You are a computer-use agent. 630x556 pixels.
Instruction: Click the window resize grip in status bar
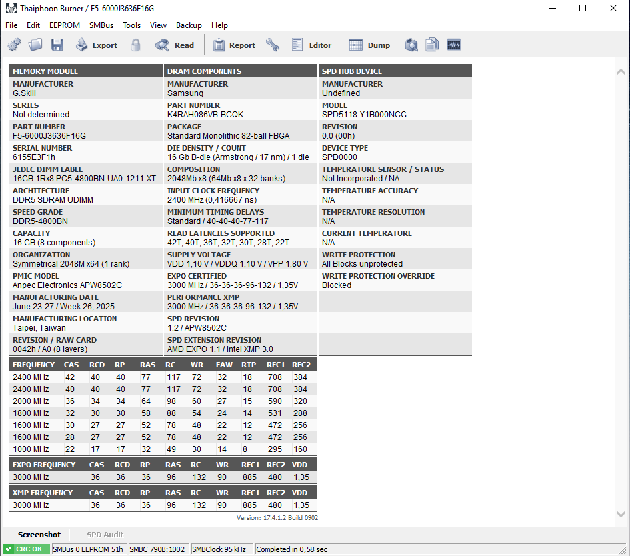[623, 550]
